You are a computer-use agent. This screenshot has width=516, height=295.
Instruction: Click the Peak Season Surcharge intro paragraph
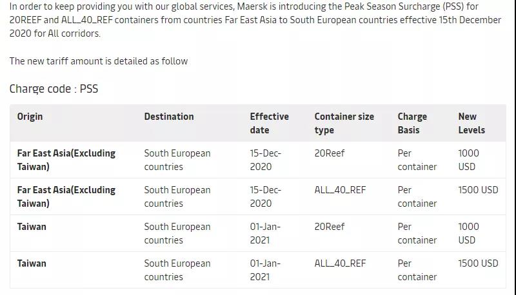coord(255,20)
